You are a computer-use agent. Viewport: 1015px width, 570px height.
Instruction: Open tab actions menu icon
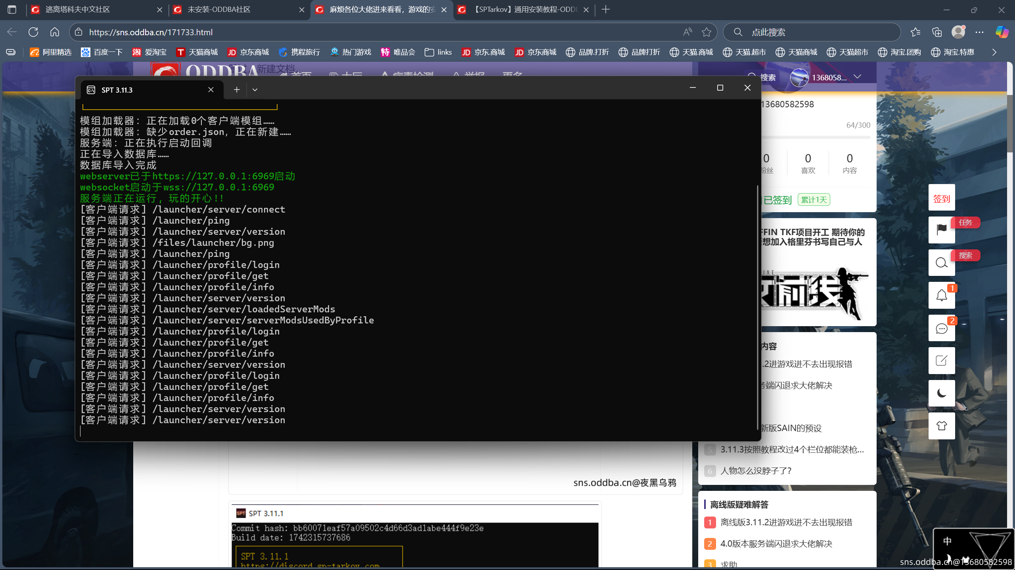pos(12,9)
